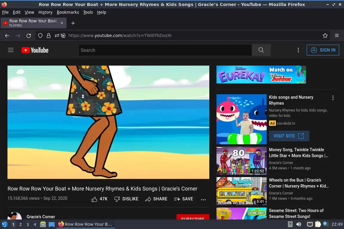Select Firefox Row Row Row taskbar entry
Screen dimensions: 344x229
point(86,224)
